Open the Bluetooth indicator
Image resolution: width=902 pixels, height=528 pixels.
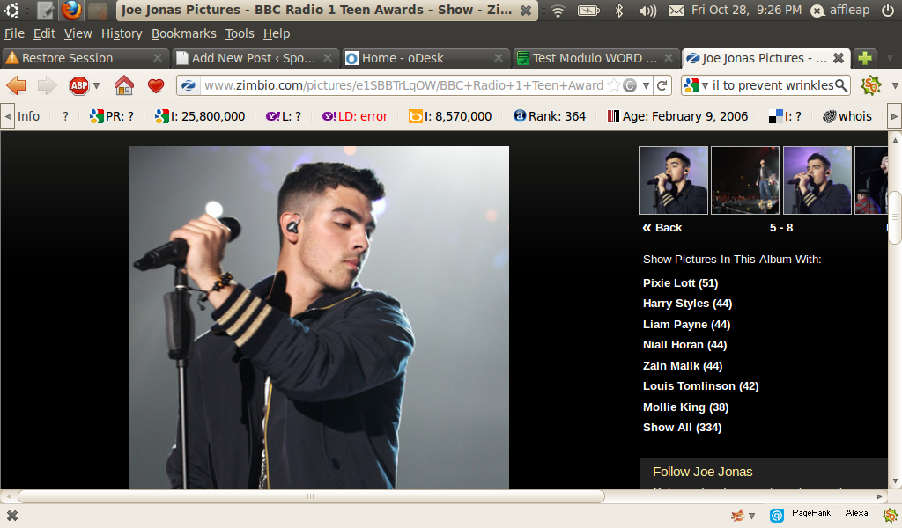click(619, 11)
